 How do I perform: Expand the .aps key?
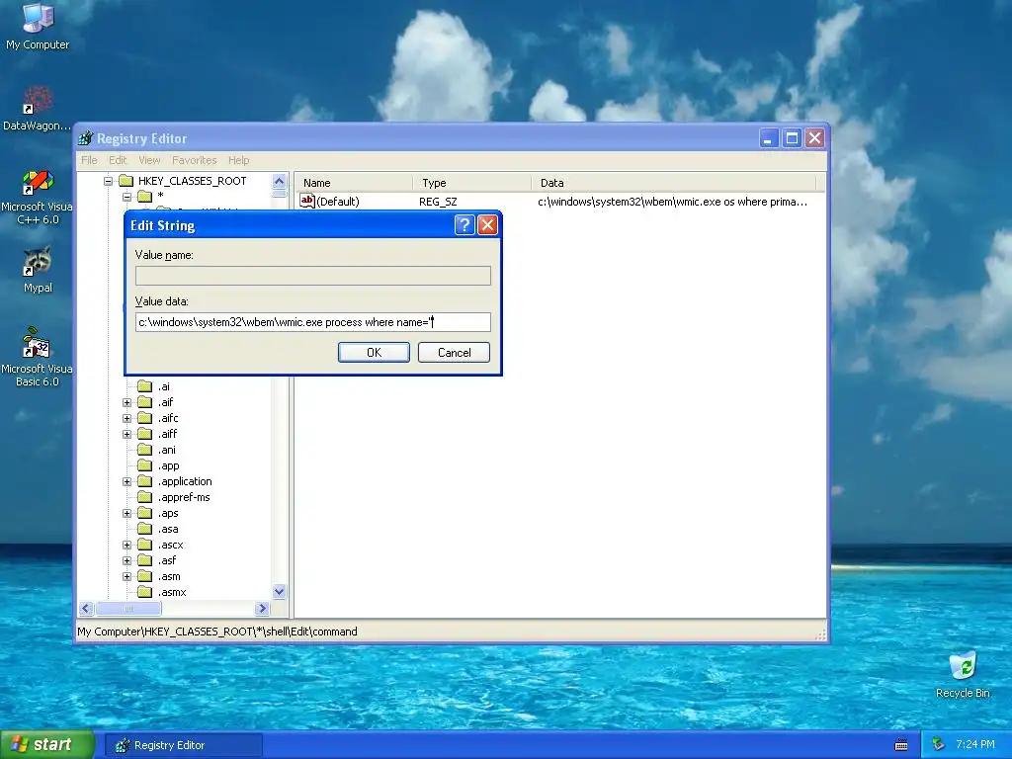(x=127, y=513)
